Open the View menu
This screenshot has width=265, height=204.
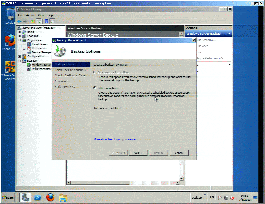coord(41,15)
